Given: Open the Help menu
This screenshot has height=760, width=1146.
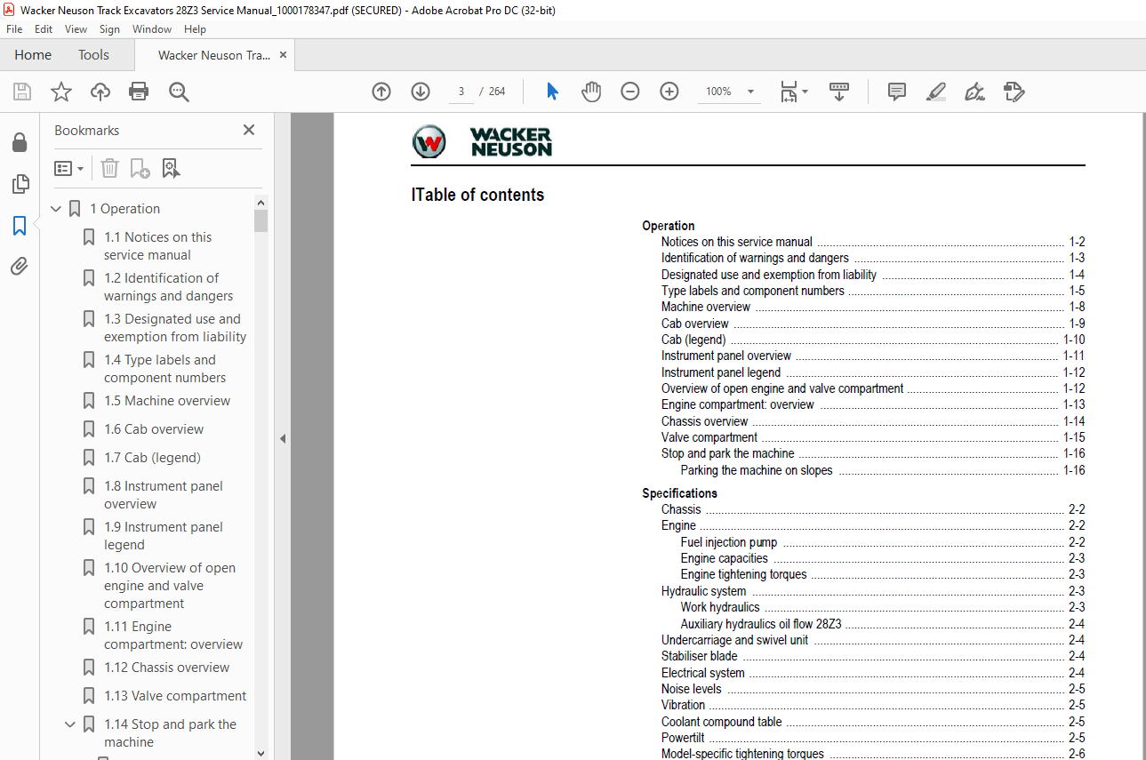Looking at the screenshot, I should [195, 29].
